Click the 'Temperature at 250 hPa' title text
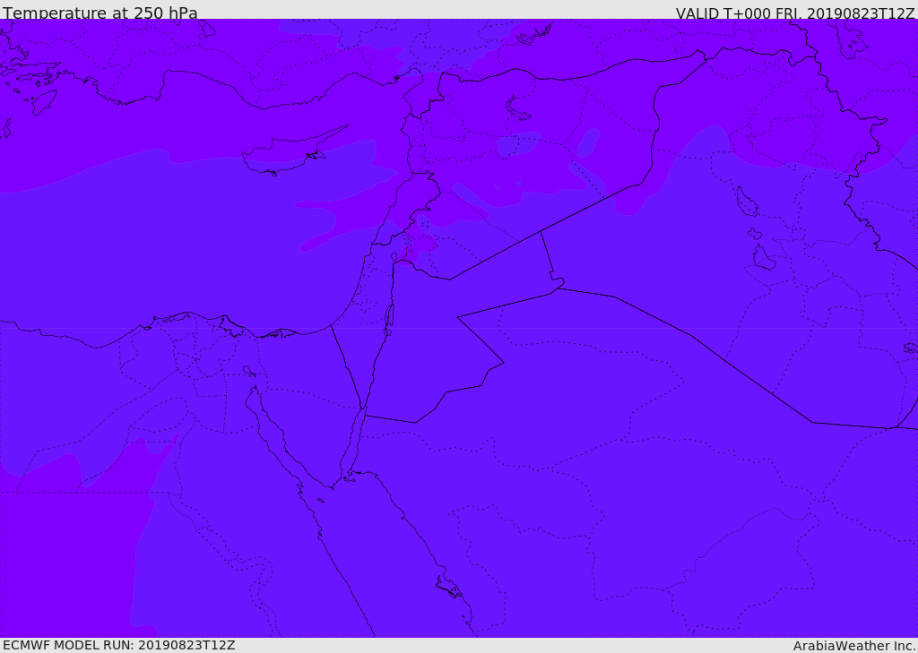This screenshot has height=653, width=918. pos(100,13)
